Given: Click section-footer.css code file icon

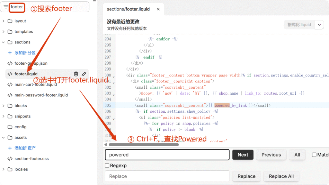Looking at the screenshot, I should pos(10,159).
